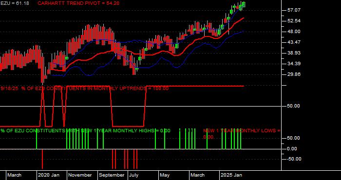This screenshot has height=180, width=341.
Task: Click the March date label near 2025
Action: [197, 175]
